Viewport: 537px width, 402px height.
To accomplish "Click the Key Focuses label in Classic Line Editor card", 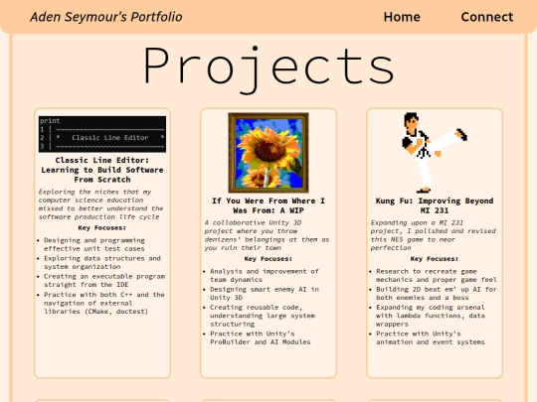I will pyautogui.click(x=102, y=228).
